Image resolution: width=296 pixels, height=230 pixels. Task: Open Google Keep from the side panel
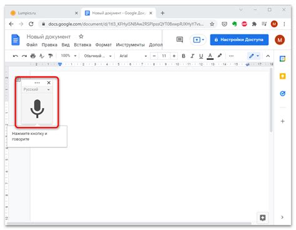click(x=282, y=76)
